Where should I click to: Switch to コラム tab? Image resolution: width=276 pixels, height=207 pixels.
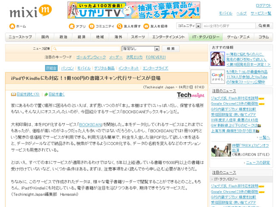pos(263,37)
